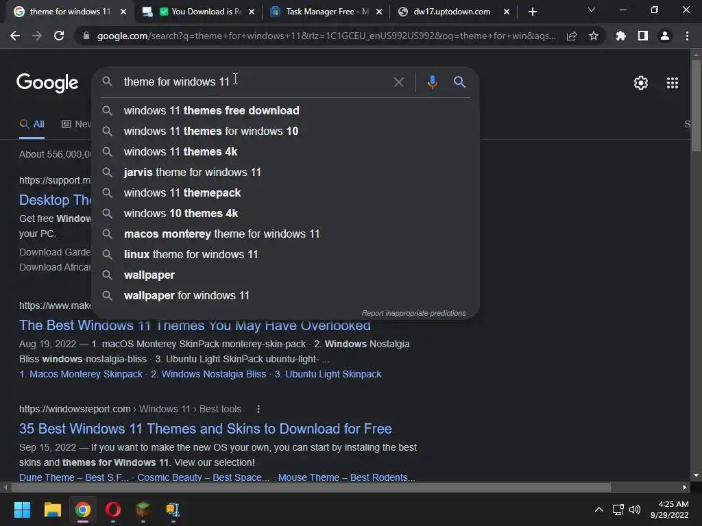Open the Chrome profile avatar

coord(665,36)
